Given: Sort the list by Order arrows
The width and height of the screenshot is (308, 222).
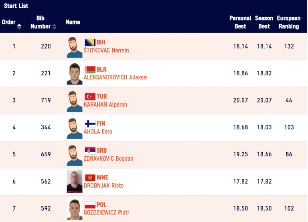Looking at the screenshot, I should click(19, 26).
